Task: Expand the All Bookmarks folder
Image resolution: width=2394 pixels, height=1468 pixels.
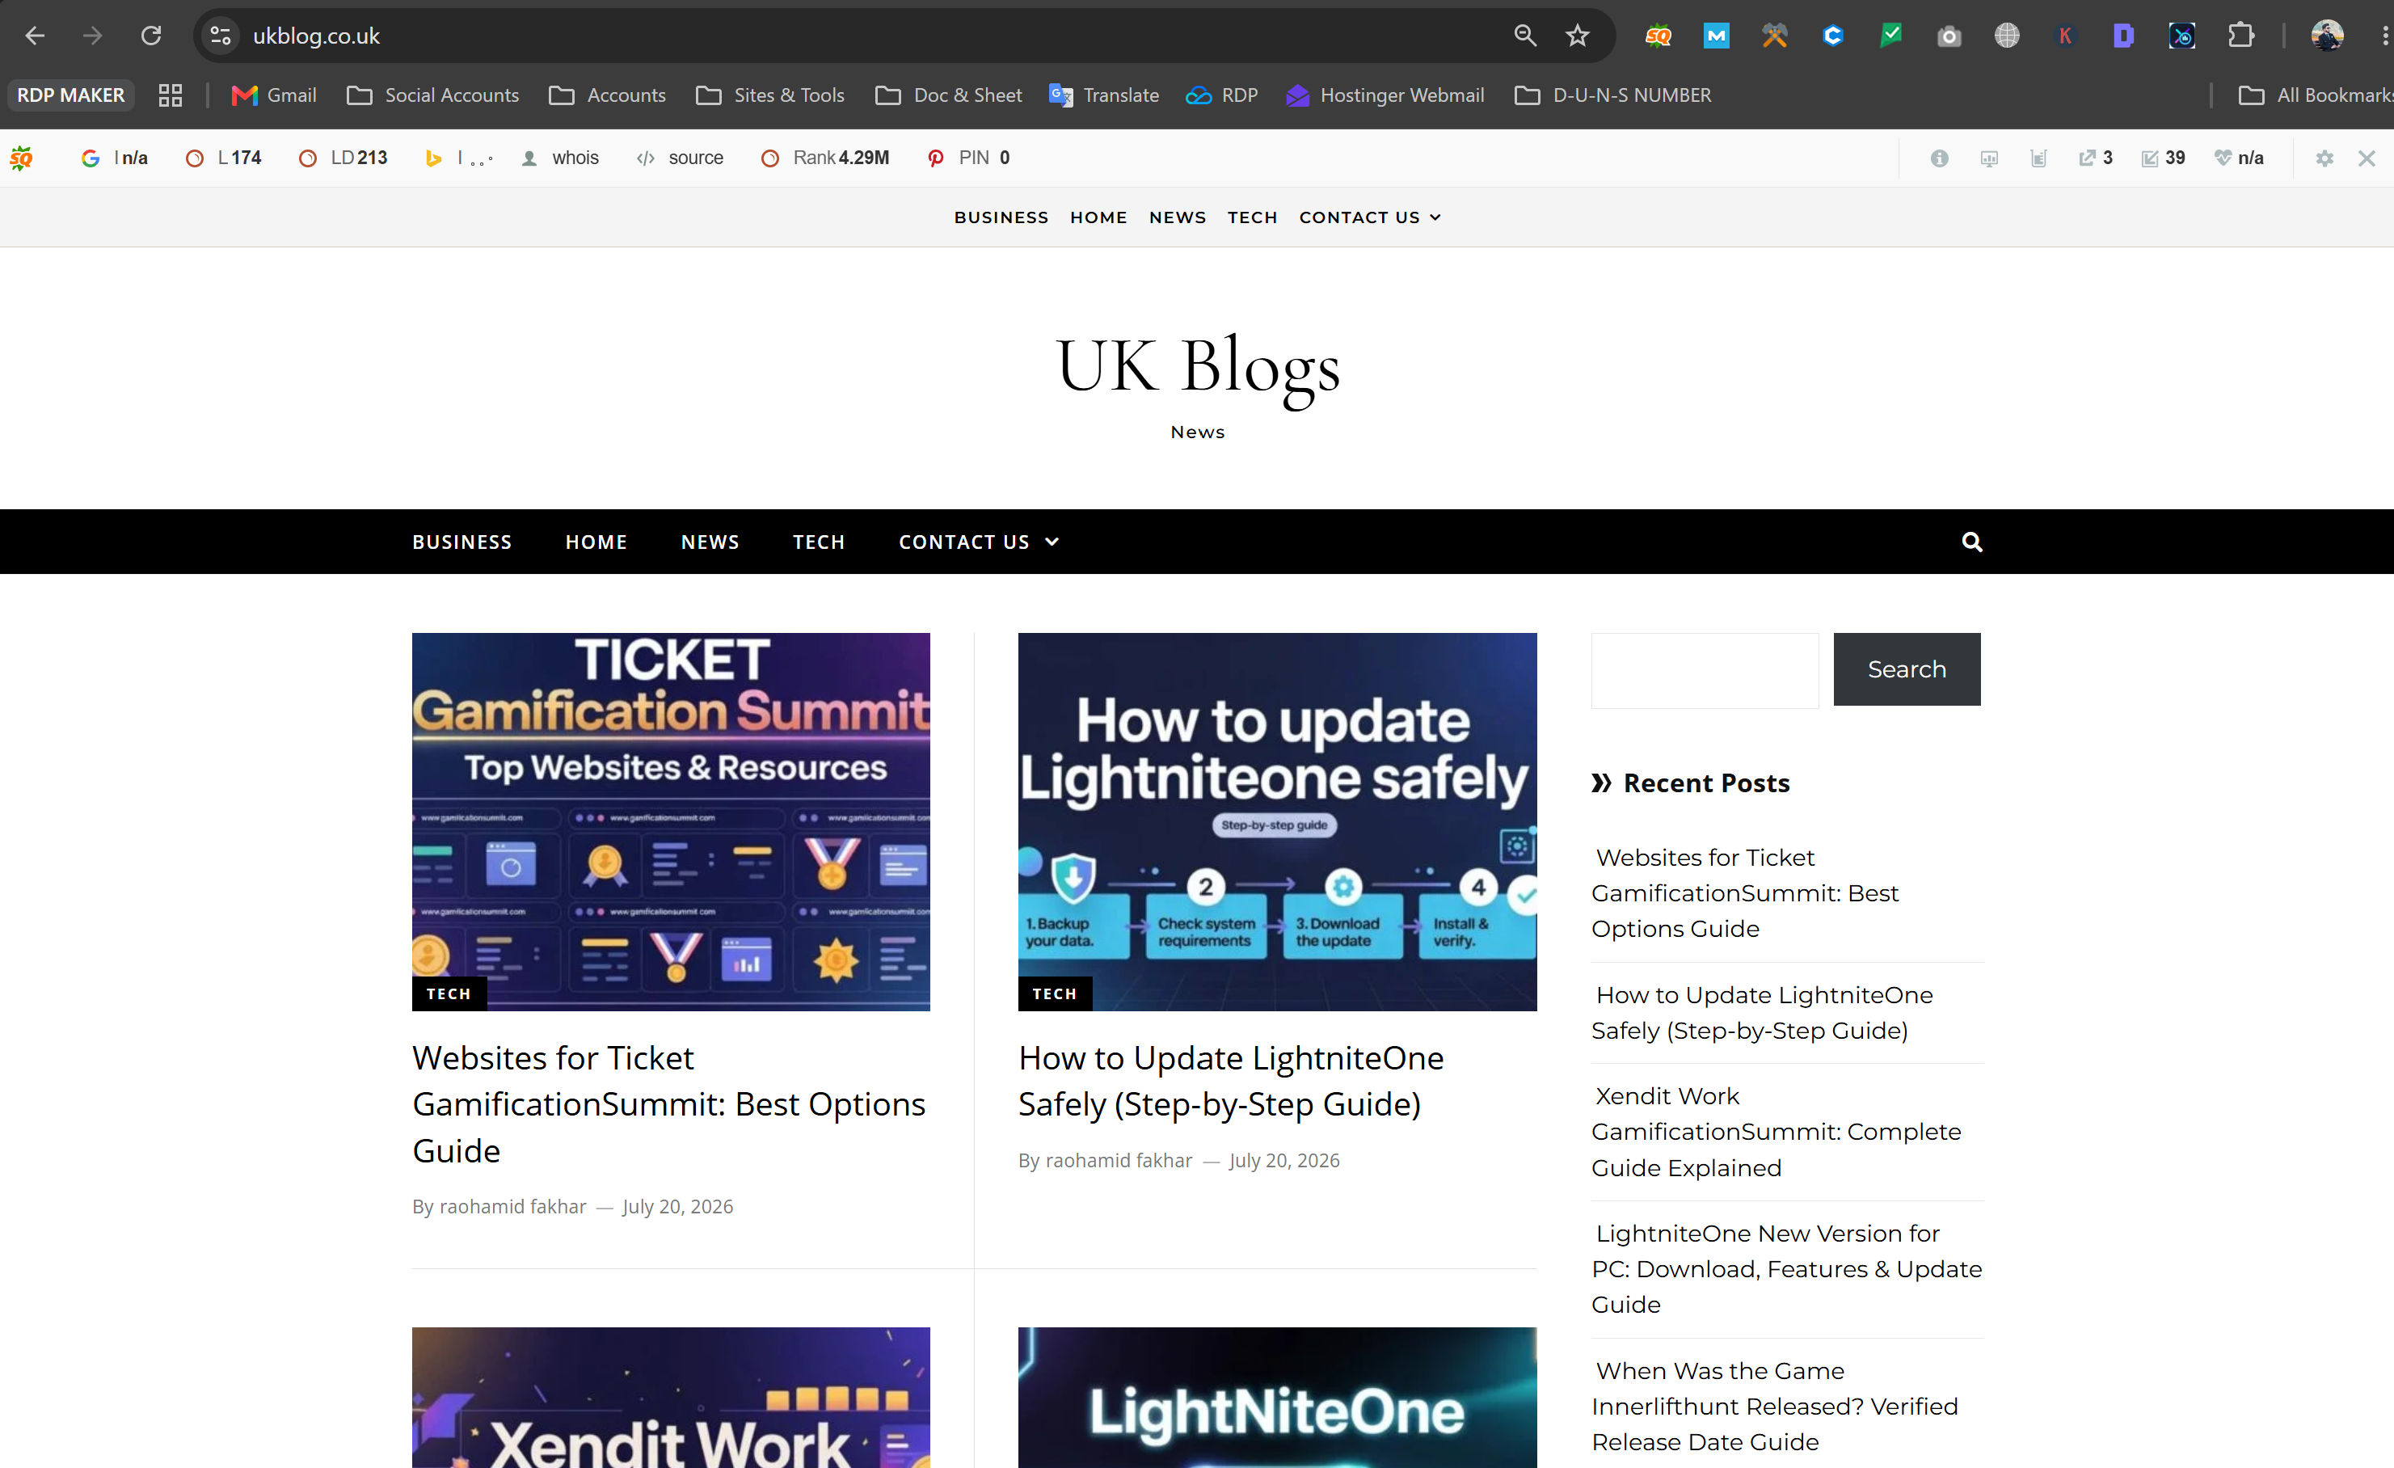Action: tap(2316, 95)
